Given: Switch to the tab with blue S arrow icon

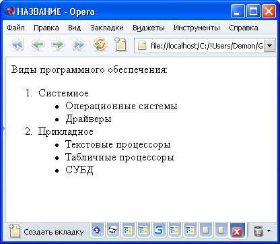Looking at the screenshot, I should click(159, 231).
